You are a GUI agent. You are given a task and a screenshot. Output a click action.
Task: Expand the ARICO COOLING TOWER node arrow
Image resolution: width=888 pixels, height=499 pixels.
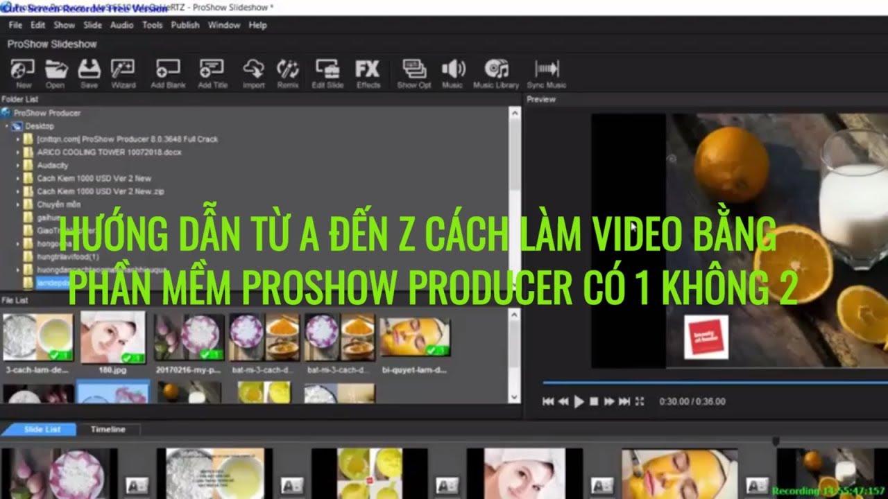[19, 152]
